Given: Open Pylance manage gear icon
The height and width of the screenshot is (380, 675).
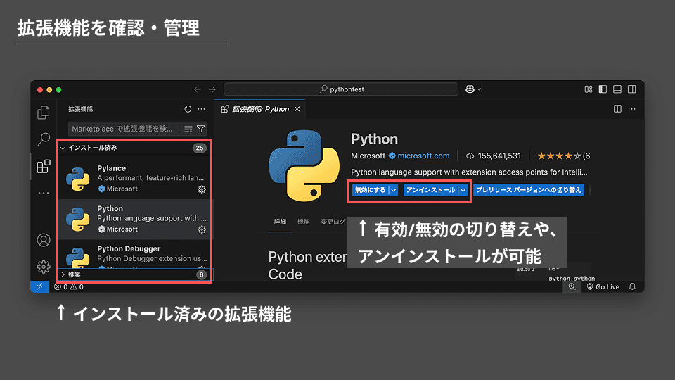Looking at the screenshot, I should [x=202, y=189].
